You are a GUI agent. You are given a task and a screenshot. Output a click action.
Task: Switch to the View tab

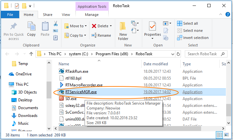(x=66, y=15)
